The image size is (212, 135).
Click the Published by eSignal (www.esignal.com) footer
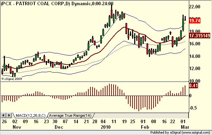coord(180,133)
